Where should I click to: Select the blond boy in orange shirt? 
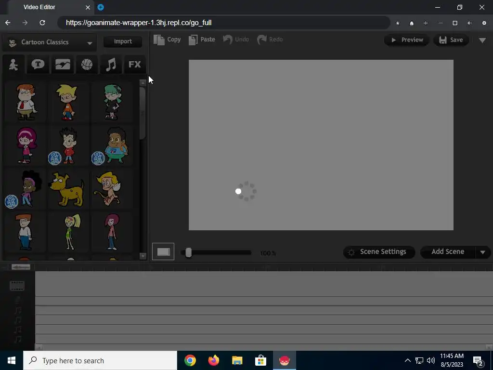(x=67, y=102)
